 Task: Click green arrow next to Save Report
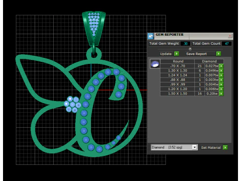218,54
